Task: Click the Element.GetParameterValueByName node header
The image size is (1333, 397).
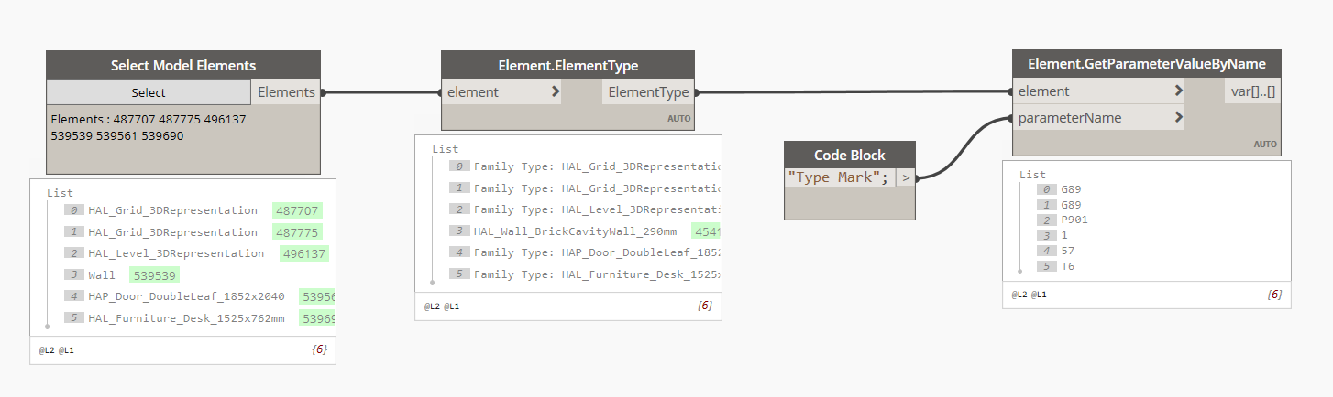Action: [x=1146, y=64]
